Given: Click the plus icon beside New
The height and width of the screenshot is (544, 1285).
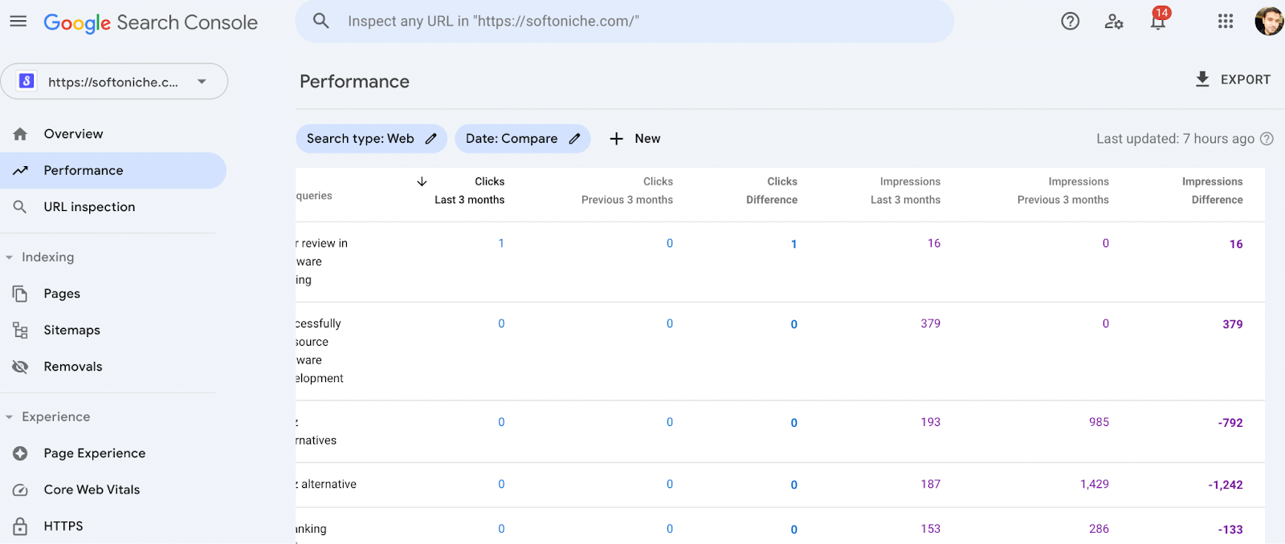Looking at the screenshot, I should coord(617,139).
